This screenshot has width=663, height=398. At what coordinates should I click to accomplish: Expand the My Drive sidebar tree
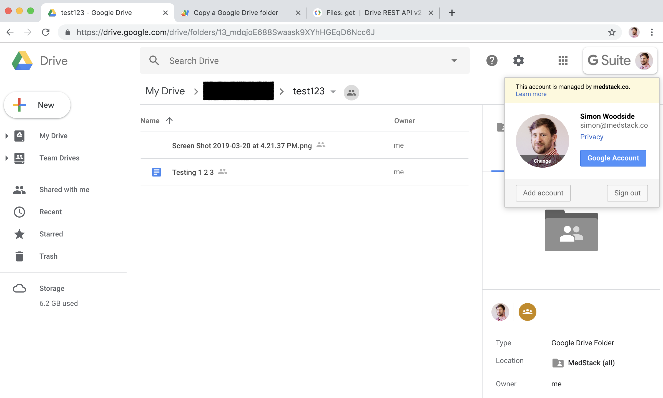tap(6, 136)
